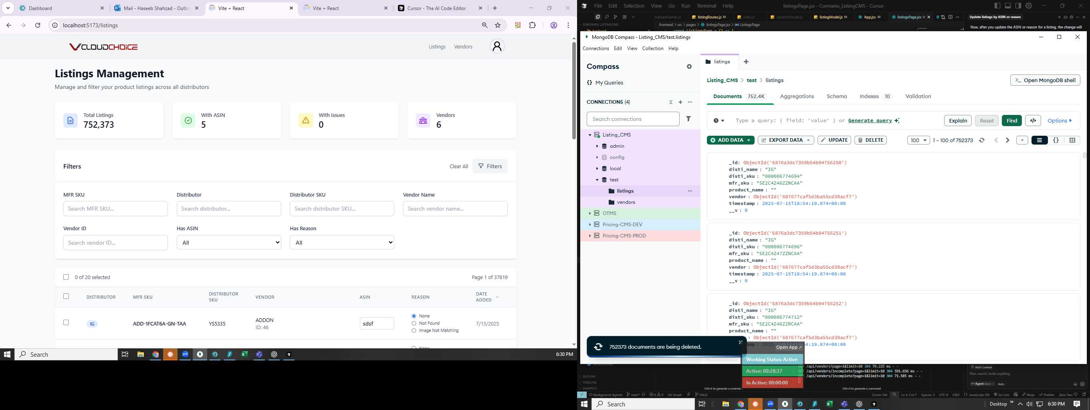Viewport: 1090px width, 410px height.
Task: Click Clear All filters link
Action: (x=459, y=167)
